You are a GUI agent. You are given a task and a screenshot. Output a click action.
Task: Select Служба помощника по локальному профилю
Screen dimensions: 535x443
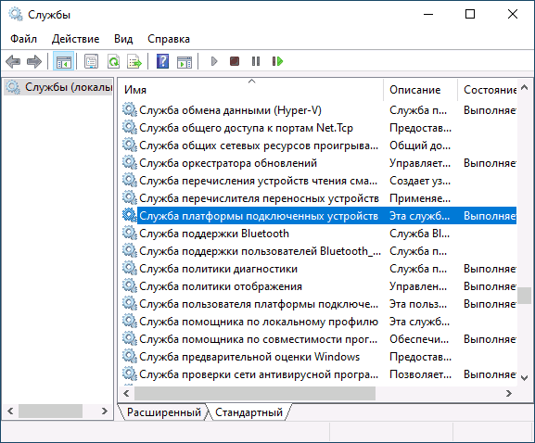click(x=319, y=322)
